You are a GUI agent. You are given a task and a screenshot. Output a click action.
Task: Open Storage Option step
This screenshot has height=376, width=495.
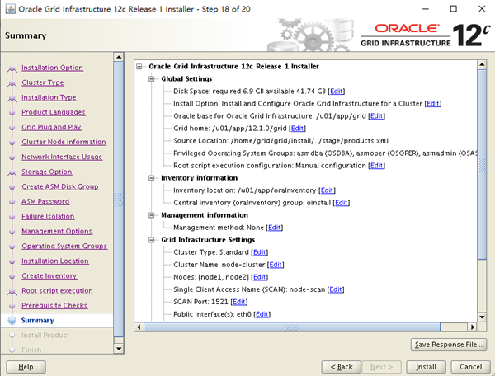click(x=47, y=172)
